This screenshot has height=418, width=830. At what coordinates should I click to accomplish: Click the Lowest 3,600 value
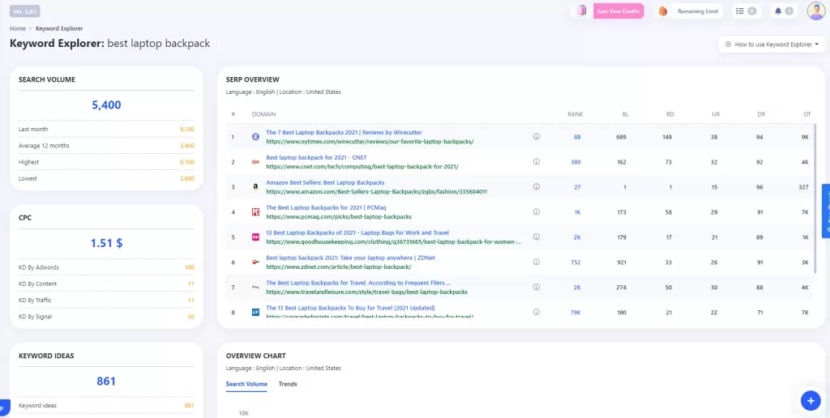[187, 178]
